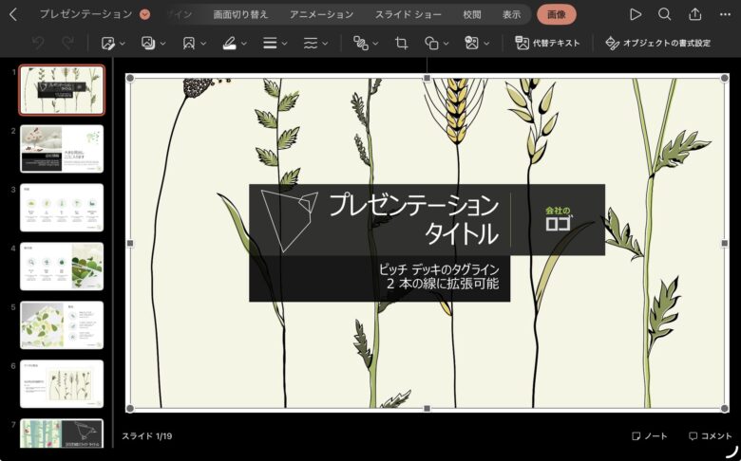Open the コメント pane
The width and height of the screenshot is (741, 461).
[x=710, y=436]
